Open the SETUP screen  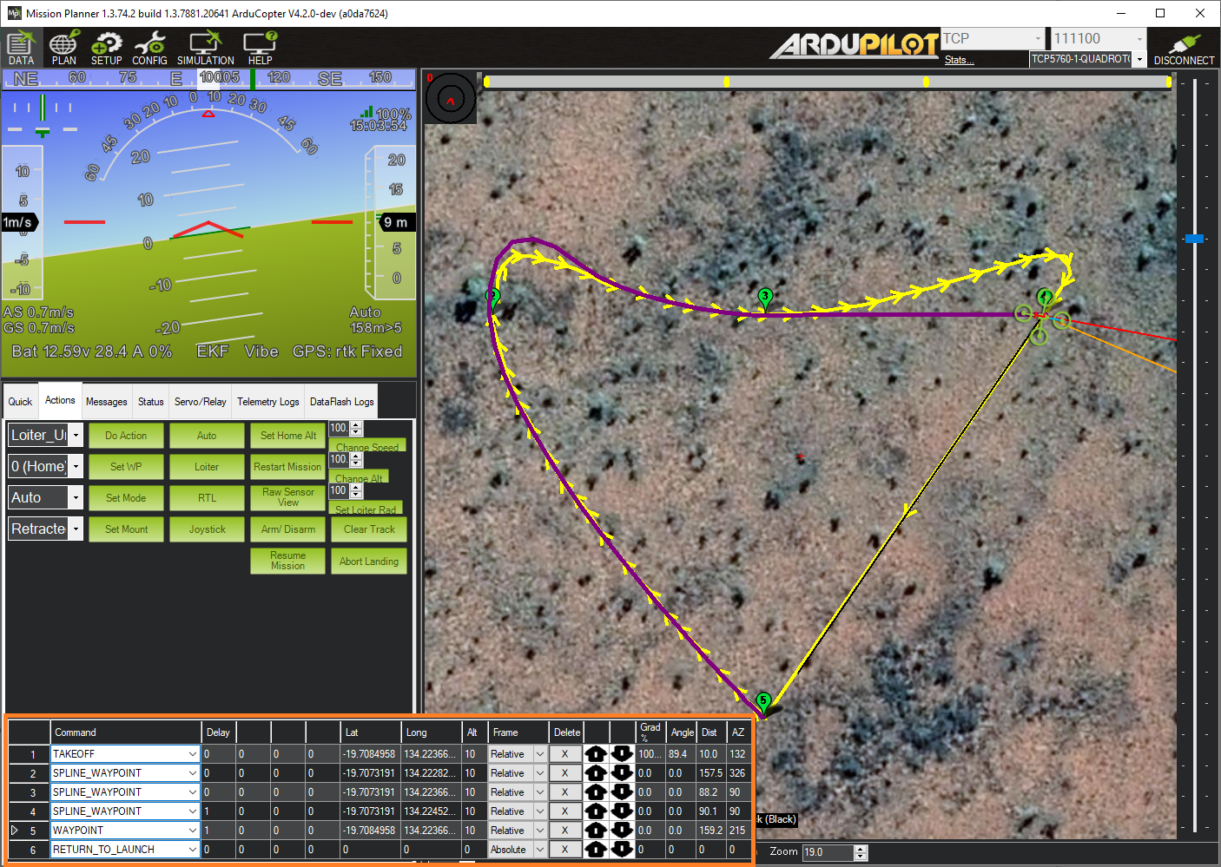tap(106, 48)
